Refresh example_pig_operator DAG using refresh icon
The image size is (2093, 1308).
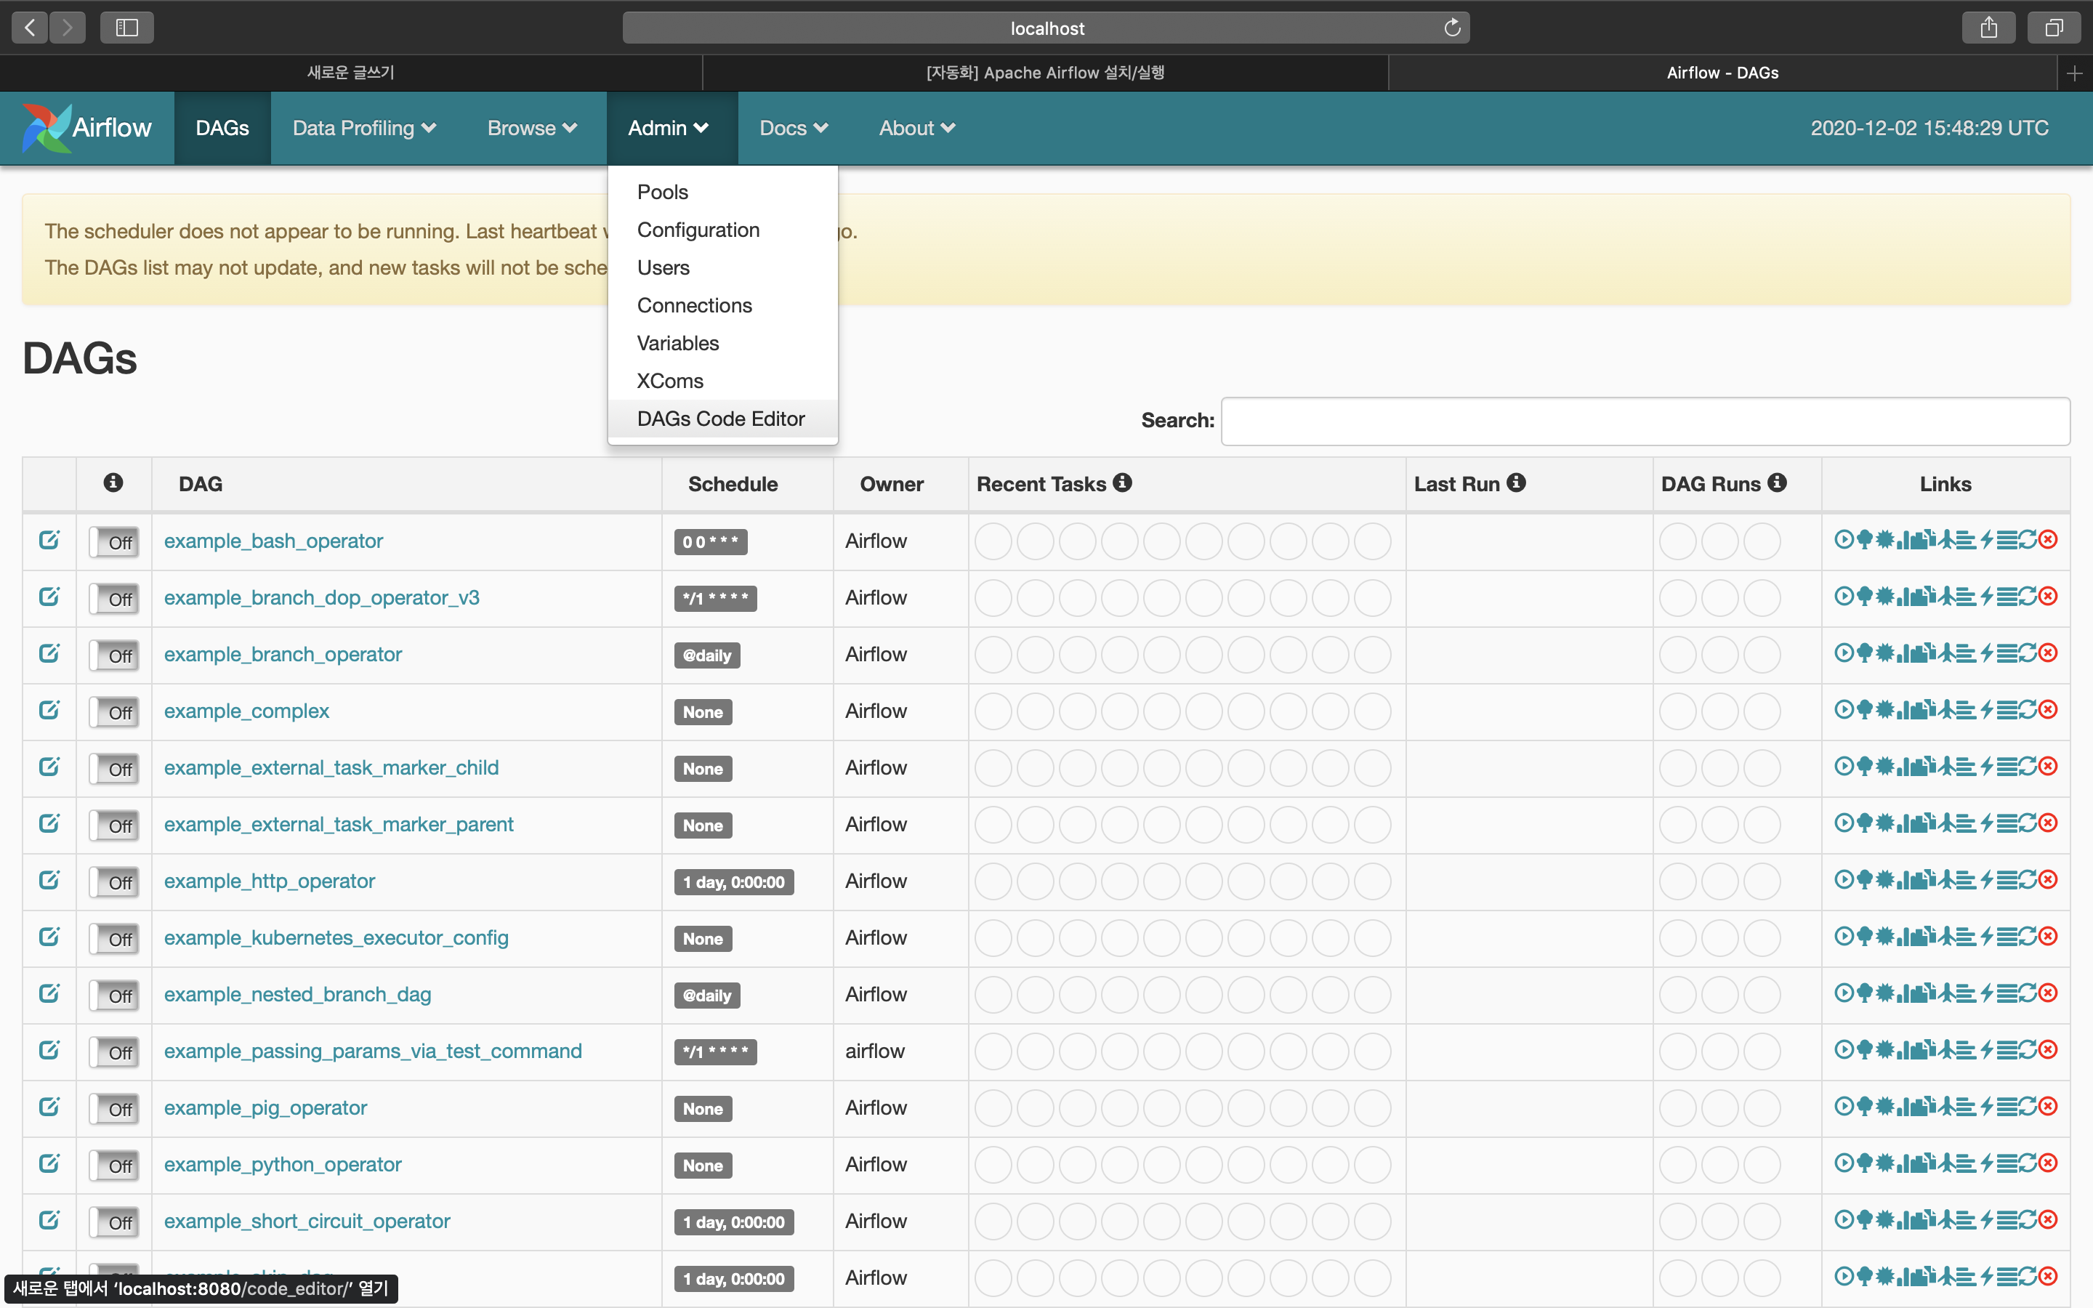click(x=2028, y=1107)
